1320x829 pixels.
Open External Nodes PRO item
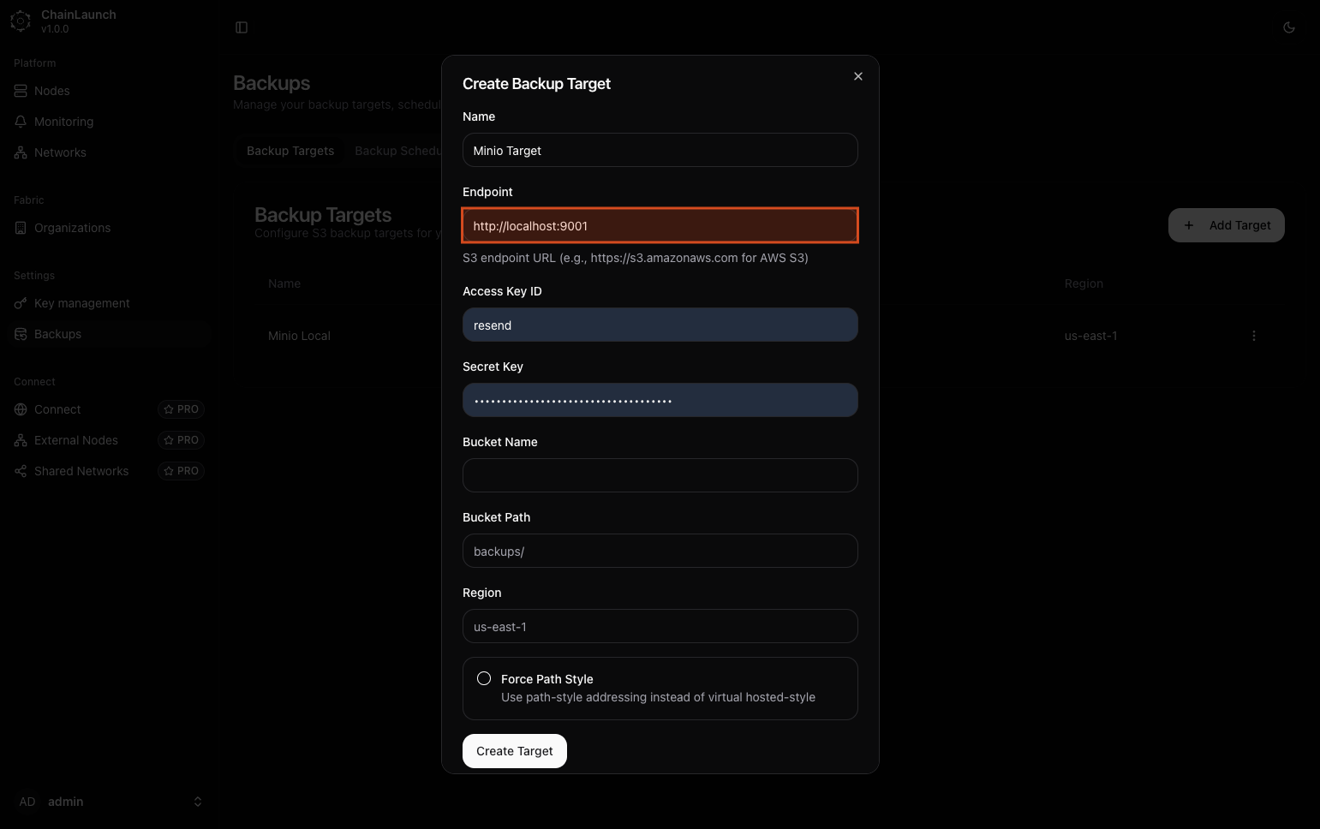76,440
